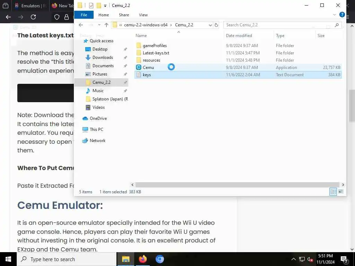Switch to details view layout
This screenshot has height=266, width=355.
(333, 192)
